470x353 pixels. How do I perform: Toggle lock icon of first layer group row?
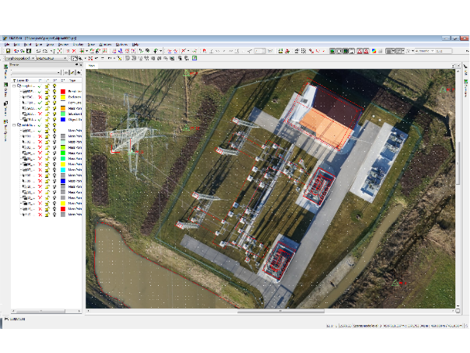pos(47,86)
